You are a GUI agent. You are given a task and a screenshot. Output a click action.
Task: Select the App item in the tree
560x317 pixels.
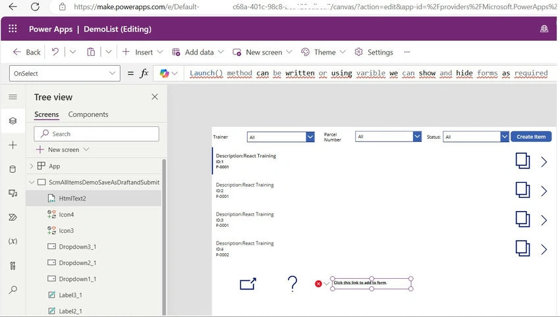(54, 166)
